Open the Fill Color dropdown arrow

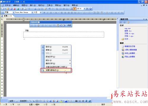coord(63,101)
